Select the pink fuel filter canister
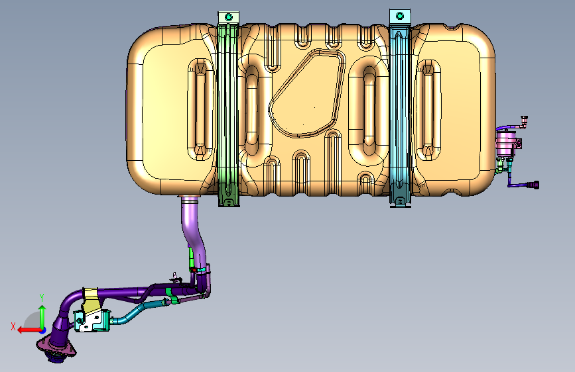 click(x=505, y=144)
